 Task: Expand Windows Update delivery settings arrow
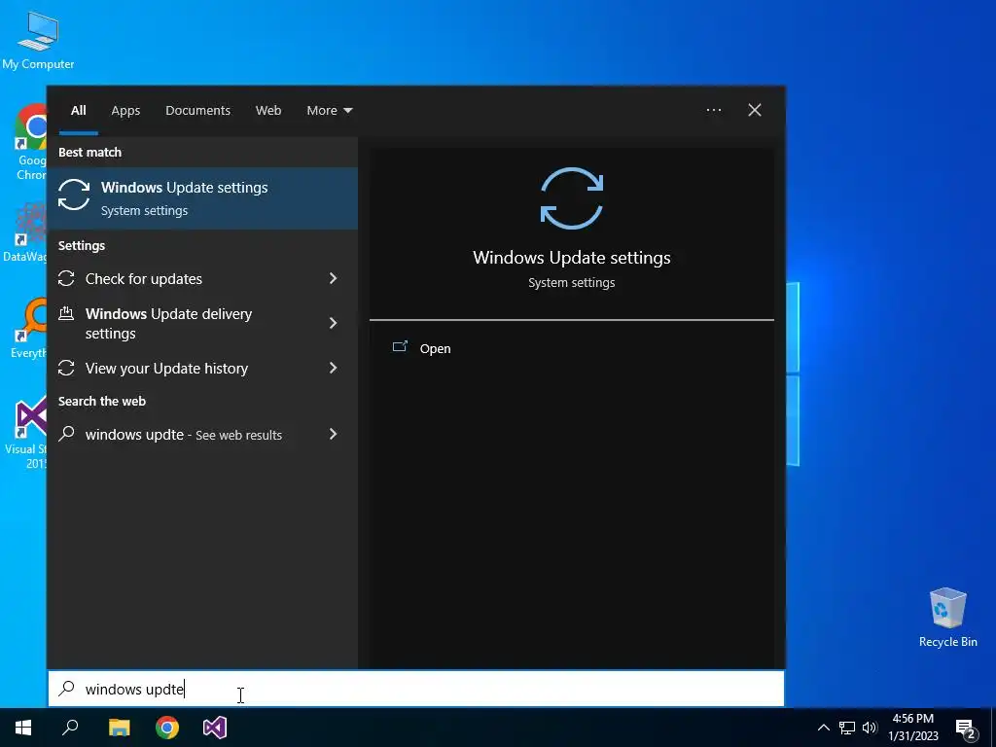(333, 323)
